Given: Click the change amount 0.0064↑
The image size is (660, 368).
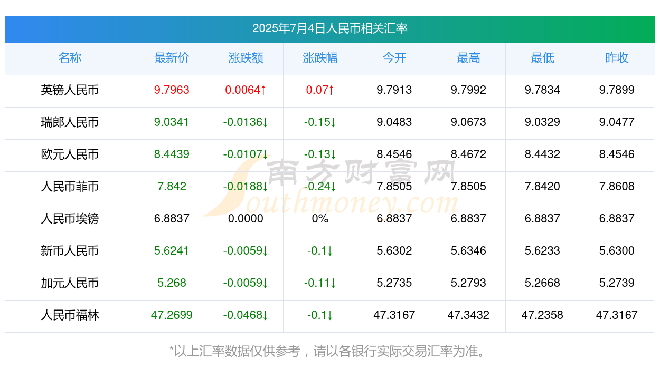Looking at the screenshot, I should [x=246, y=90].
